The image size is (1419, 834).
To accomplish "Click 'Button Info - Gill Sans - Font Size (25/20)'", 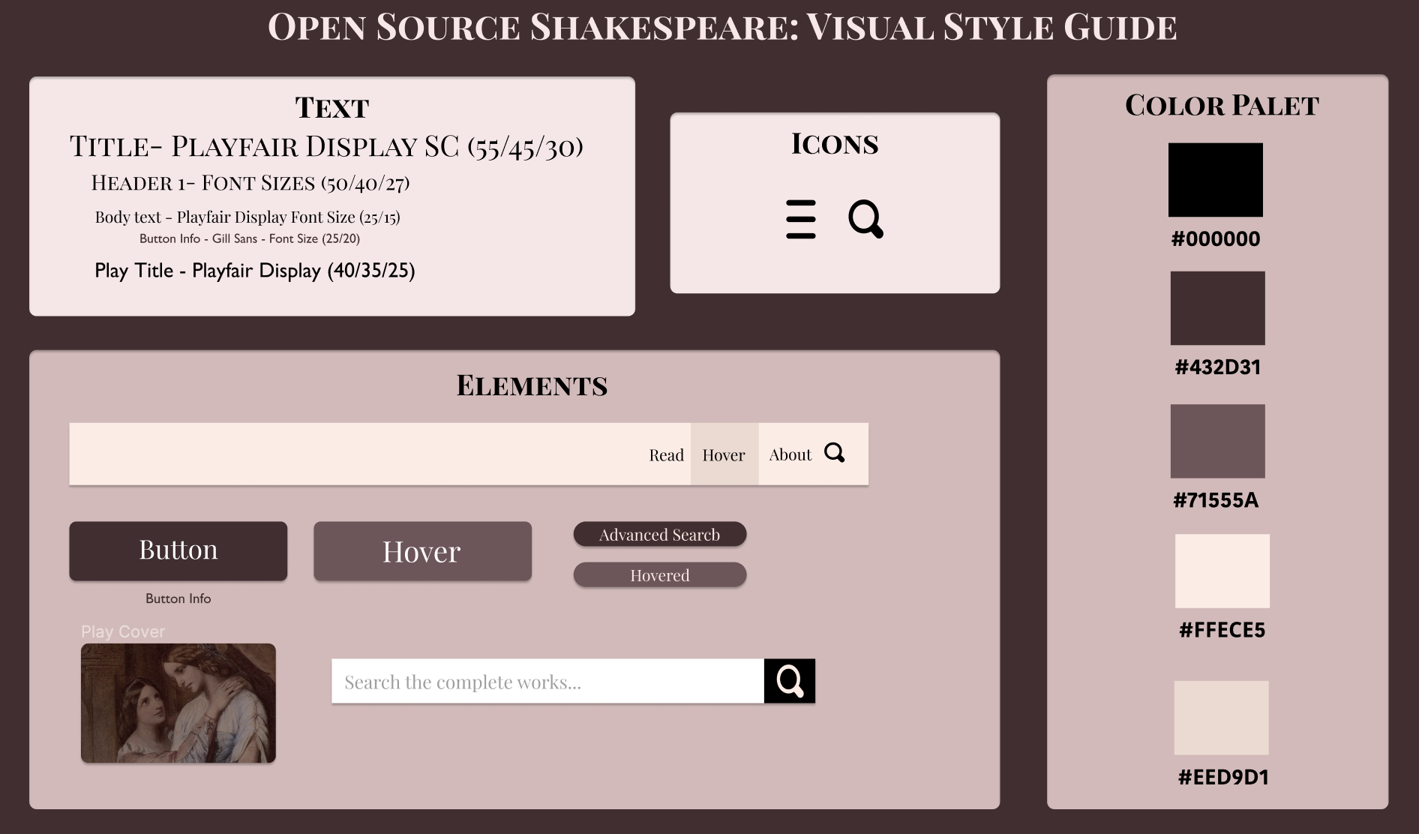I will pyautogui.click(x=250, y=238).
